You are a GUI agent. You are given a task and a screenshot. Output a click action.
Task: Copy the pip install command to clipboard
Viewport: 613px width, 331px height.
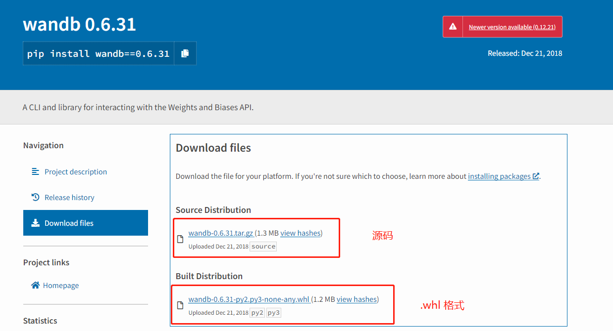pos(185,53)
